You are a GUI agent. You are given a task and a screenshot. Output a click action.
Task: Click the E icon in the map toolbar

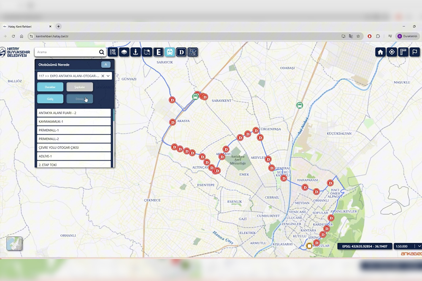[x=158, y=52]
